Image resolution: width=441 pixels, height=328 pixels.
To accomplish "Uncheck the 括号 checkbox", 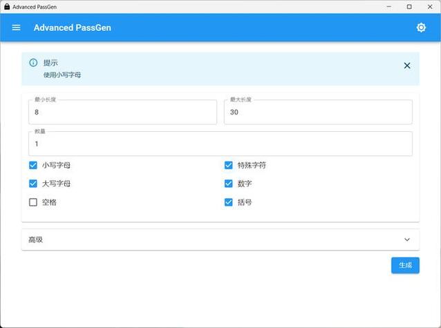I will pos(228,202).
